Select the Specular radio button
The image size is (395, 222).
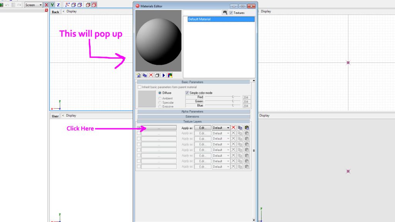[x=160, y=103]
